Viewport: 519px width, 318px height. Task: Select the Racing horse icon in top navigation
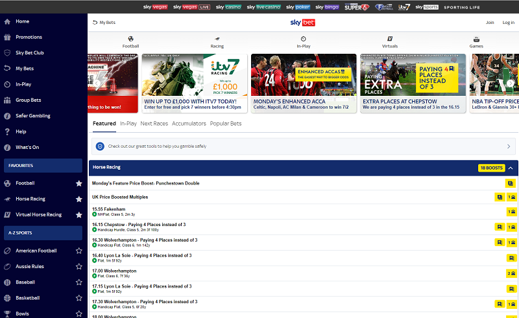[217, 39]
